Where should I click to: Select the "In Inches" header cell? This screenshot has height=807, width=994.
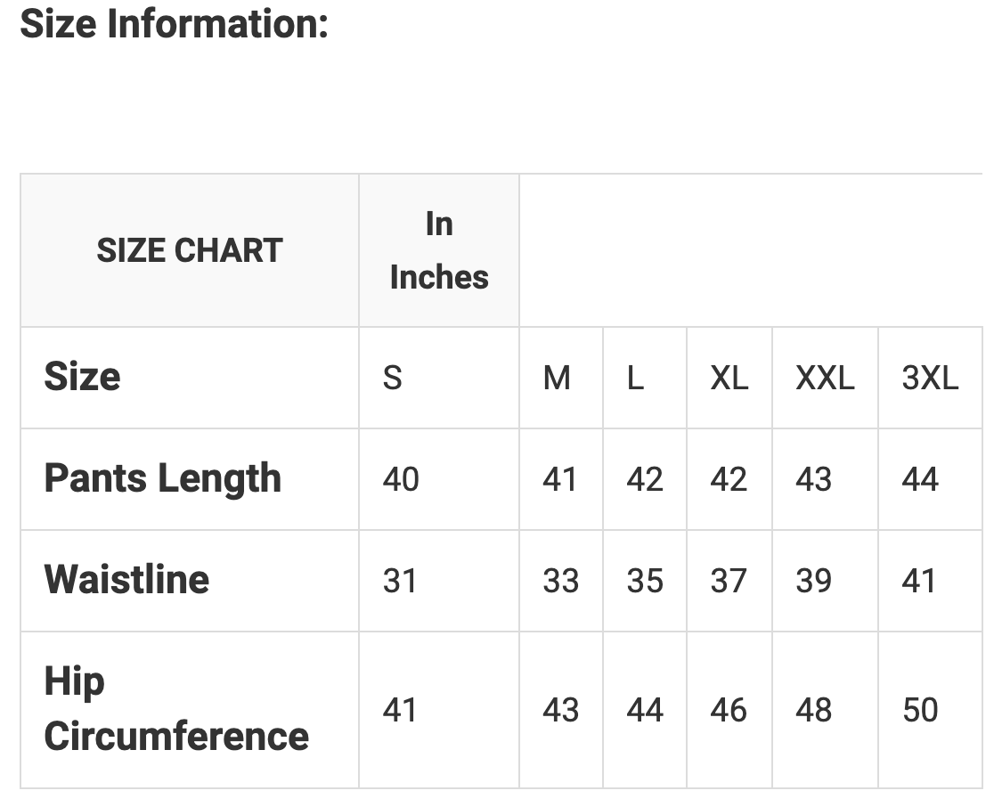439,250
